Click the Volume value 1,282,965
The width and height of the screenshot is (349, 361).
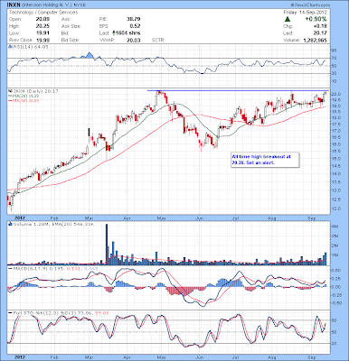point(314,40)
